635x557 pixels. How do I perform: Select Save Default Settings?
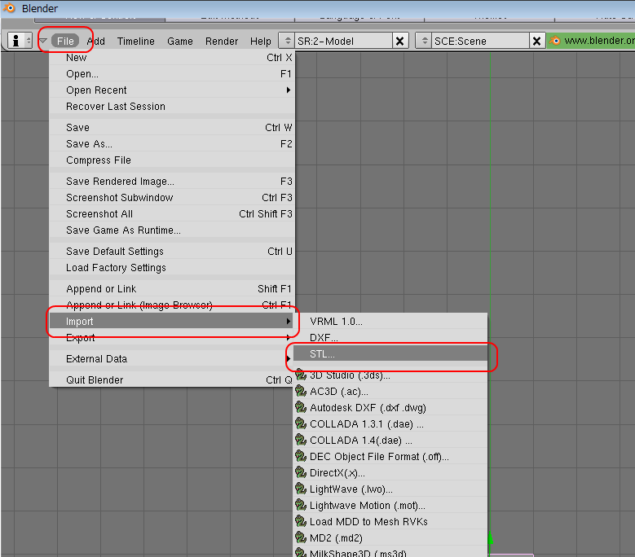click(x=172, y=251)
